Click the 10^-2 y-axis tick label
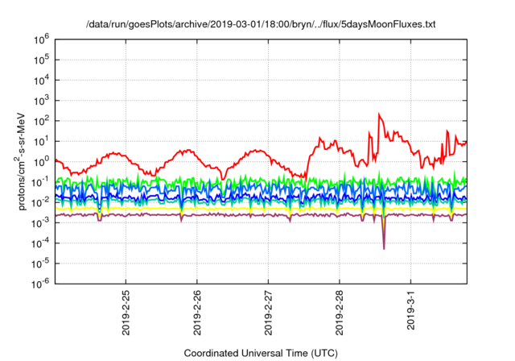 (41, 203)
